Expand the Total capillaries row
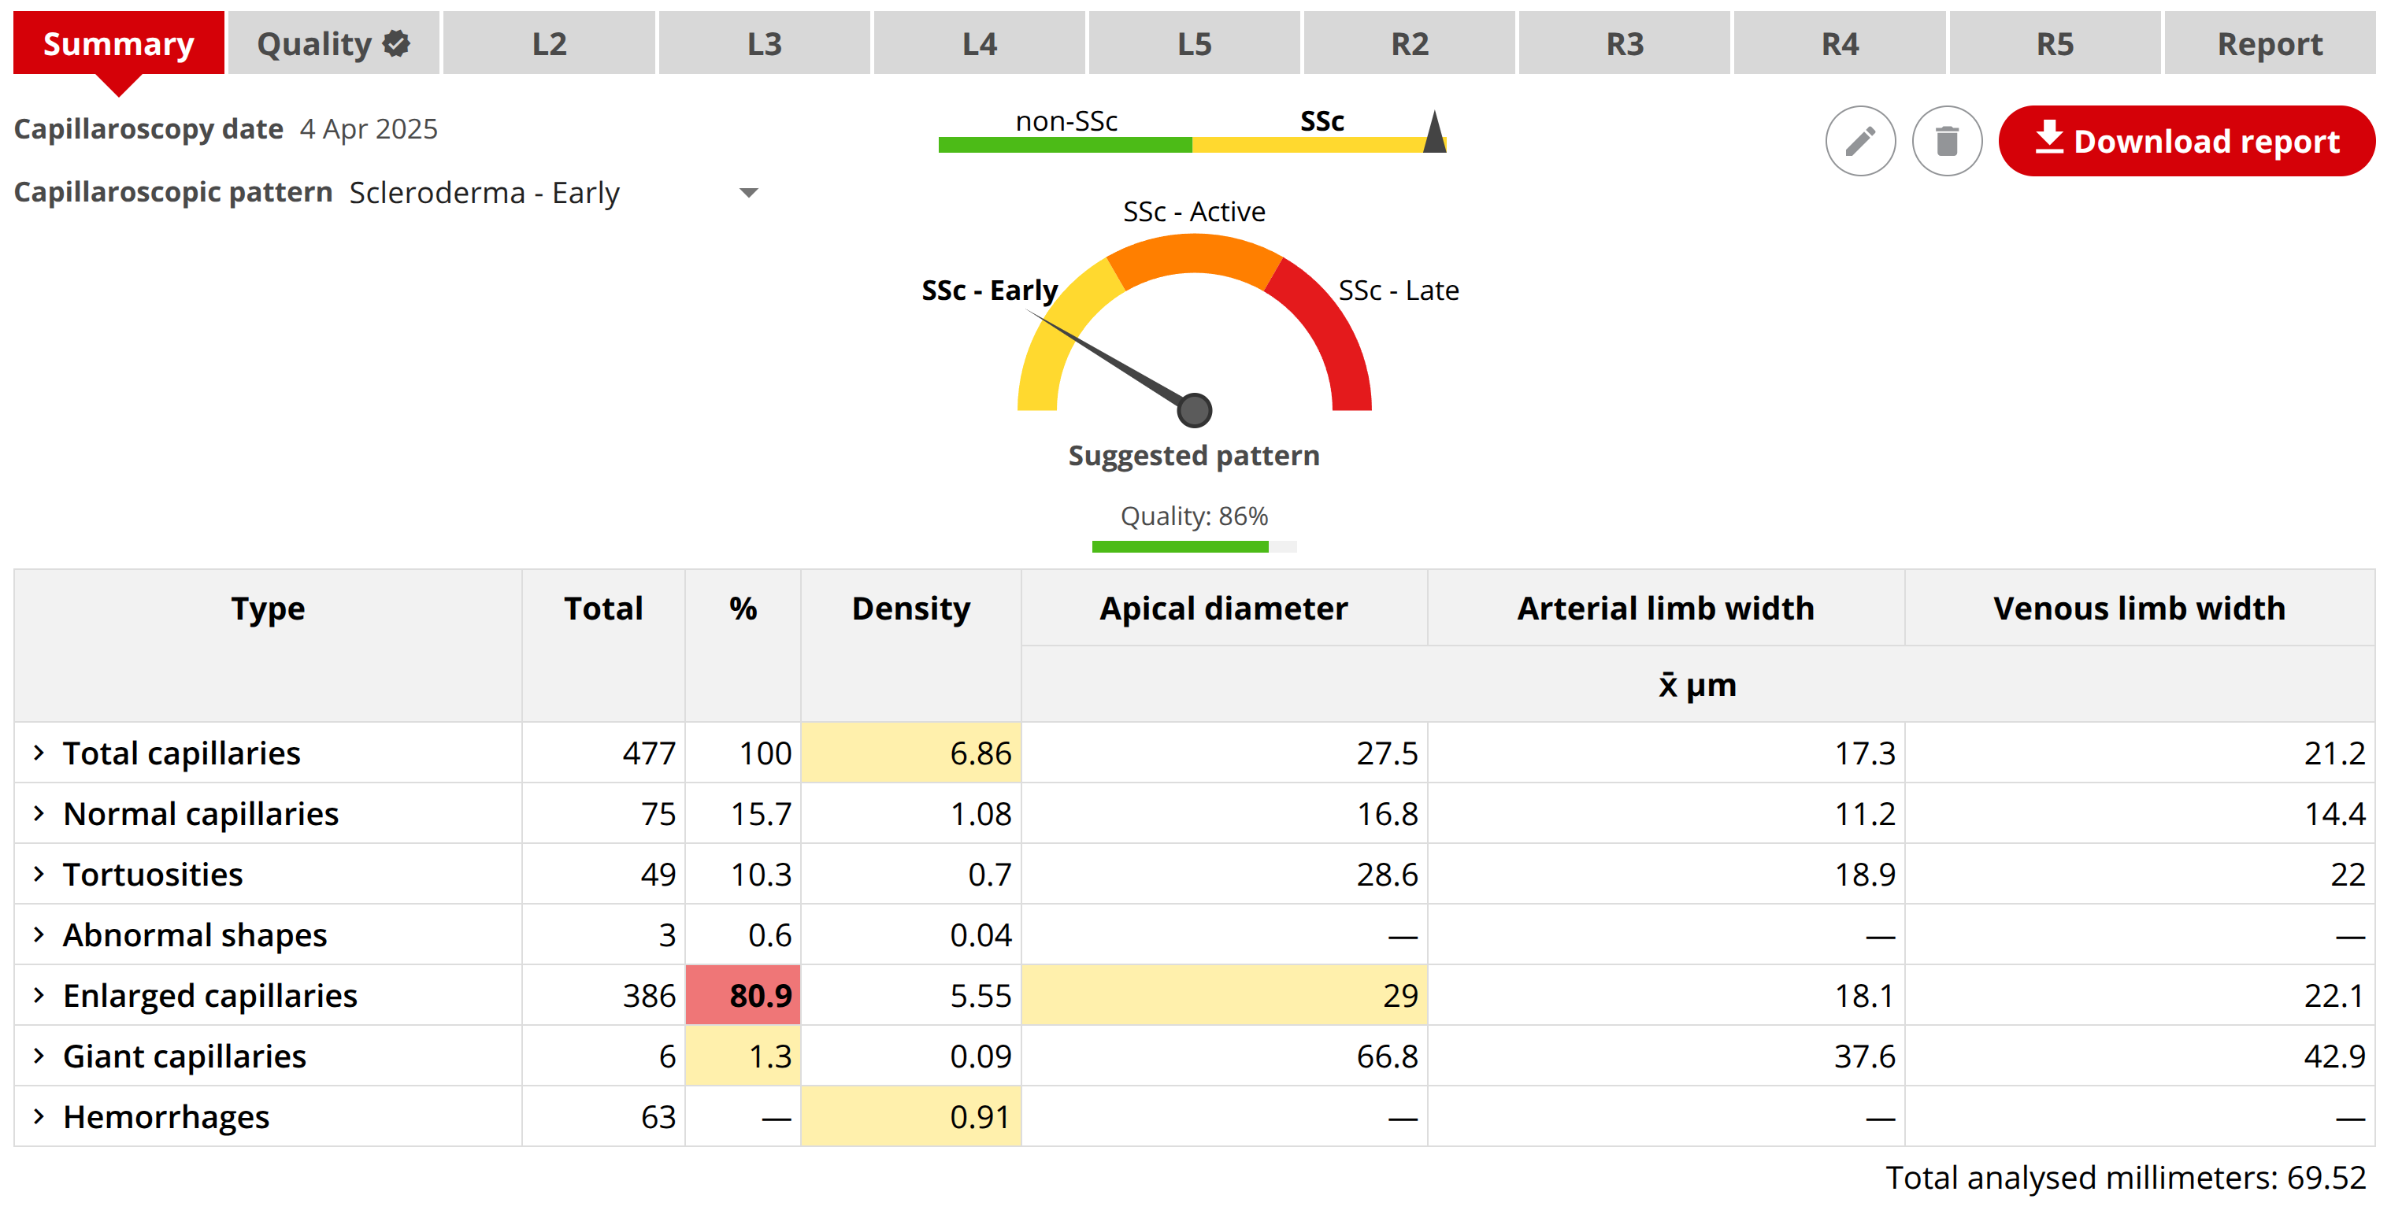The image size is (2391, 1210). (x=39, y=753)
